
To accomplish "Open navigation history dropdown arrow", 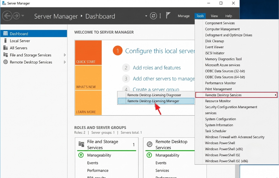I will tap(23, 16).
